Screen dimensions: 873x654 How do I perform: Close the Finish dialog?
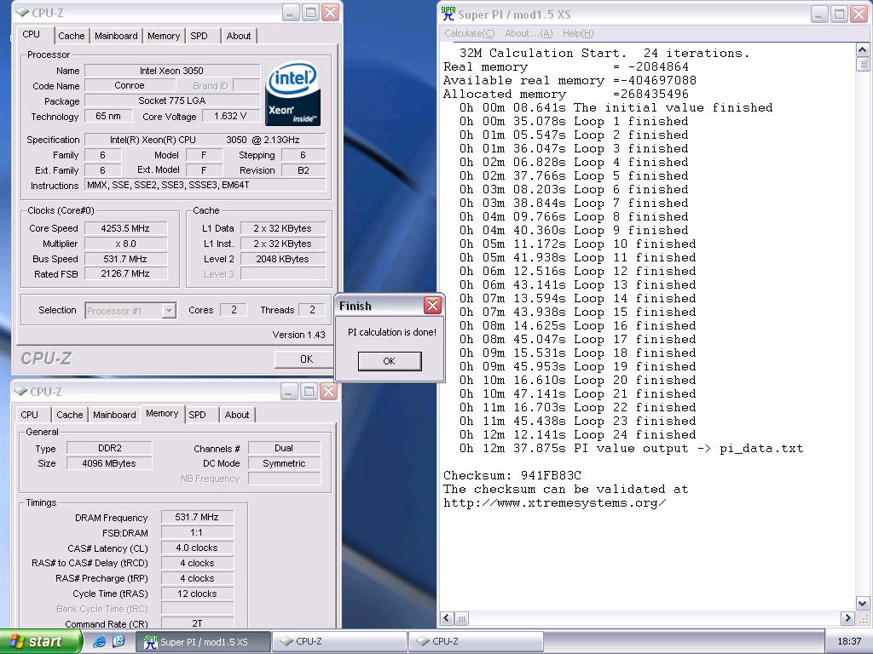(432, 306)
